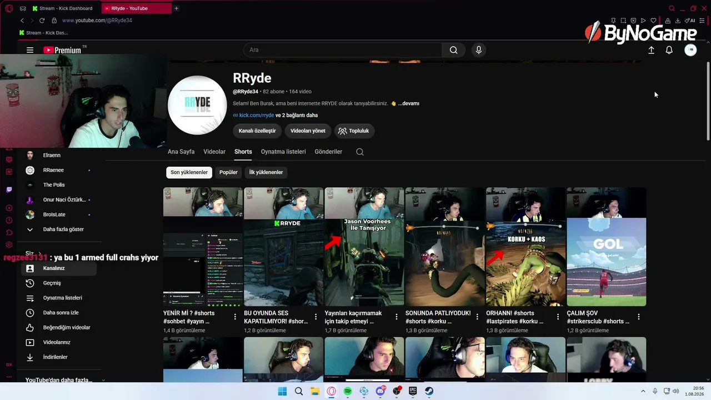Open the YouTube notifications bell

pyautogui.click(x=669, y=50)
